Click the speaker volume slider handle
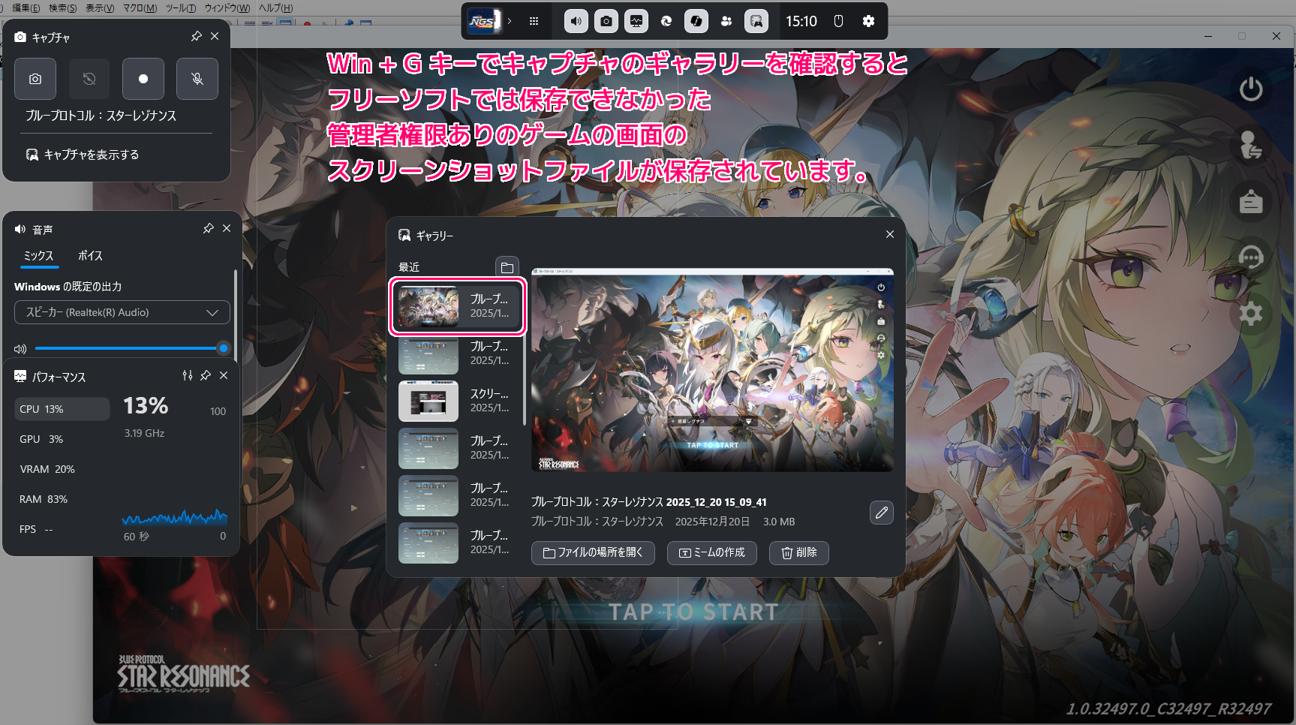This screenshot has height=725, width=1296. point(223,348)
